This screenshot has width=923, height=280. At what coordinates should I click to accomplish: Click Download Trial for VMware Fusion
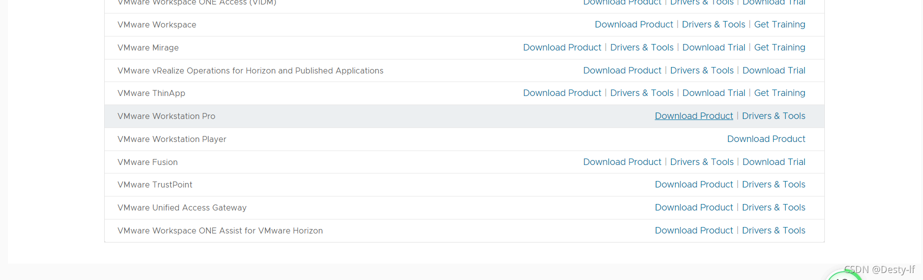point(774,162)
